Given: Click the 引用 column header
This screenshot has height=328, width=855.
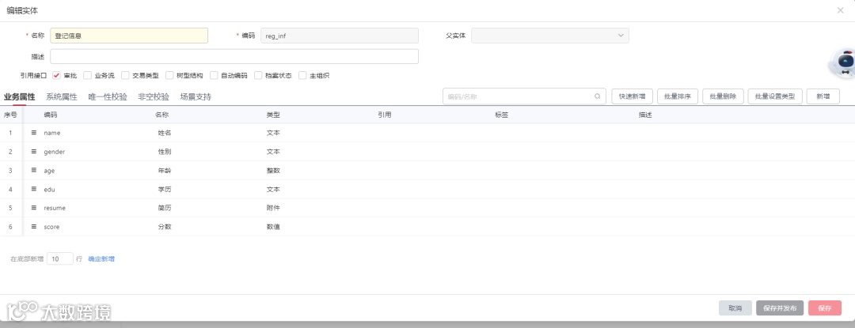Looking at the screenshot, I should click(x=385, y=115).
